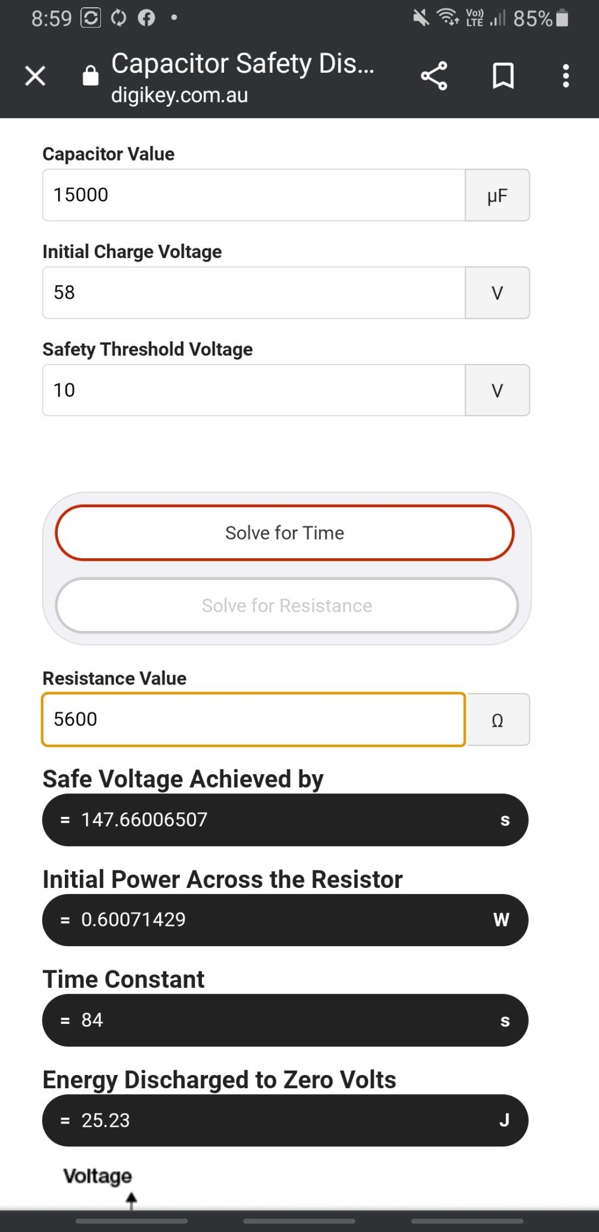
Task: Tap the battery indicator in status bar
Action: click(x=562, y=18)
